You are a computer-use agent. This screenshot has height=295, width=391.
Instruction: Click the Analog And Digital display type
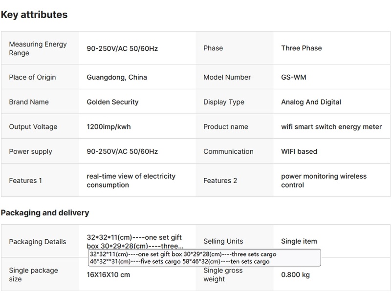click(311, 102)
